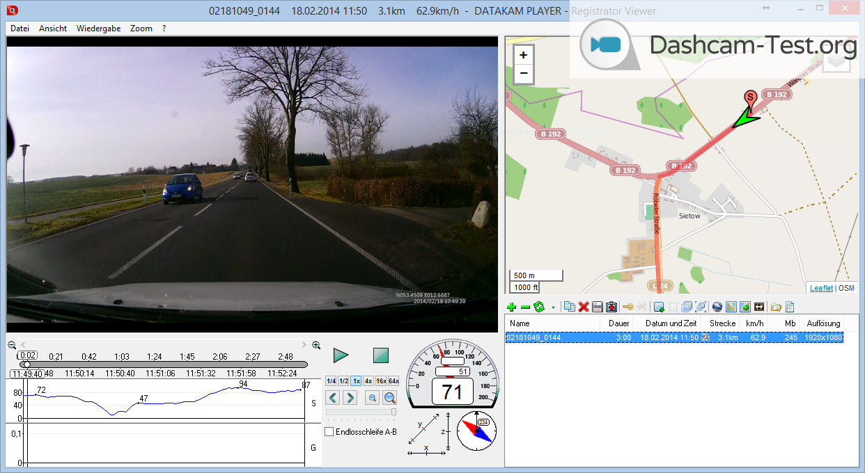Set playback speed to 1x

click(x=356, y=381)
